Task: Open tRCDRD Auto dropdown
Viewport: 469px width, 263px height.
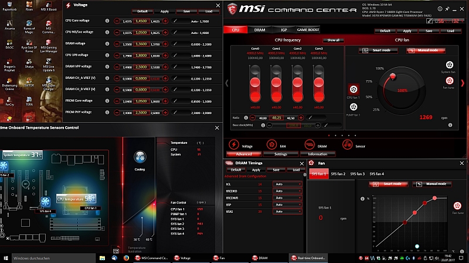Action: 287,191
